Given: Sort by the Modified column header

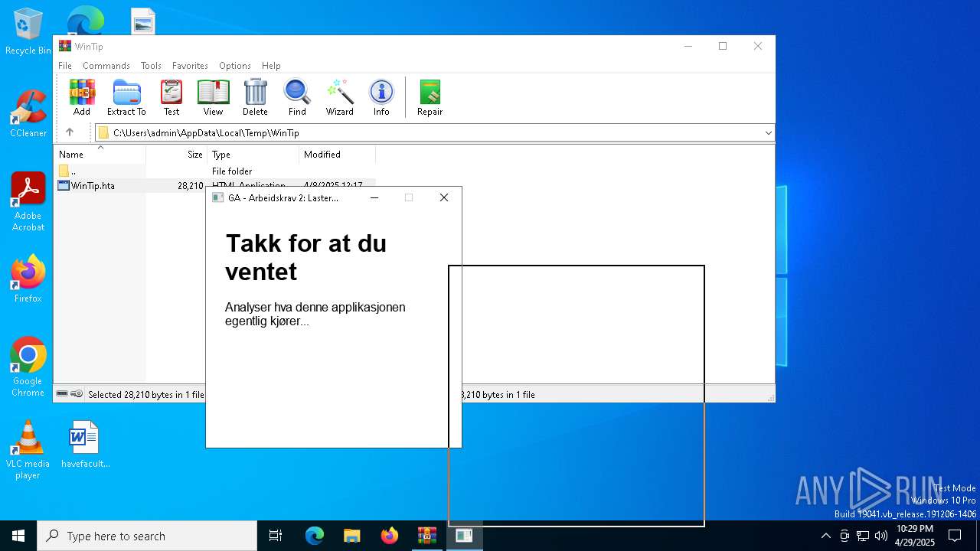Looking at the screenshot, I should [337, 155].
